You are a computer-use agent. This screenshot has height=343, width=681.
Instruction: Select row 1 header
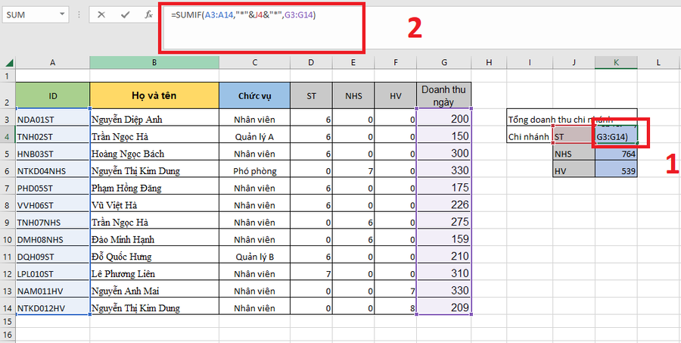click(x=8, y=76)
